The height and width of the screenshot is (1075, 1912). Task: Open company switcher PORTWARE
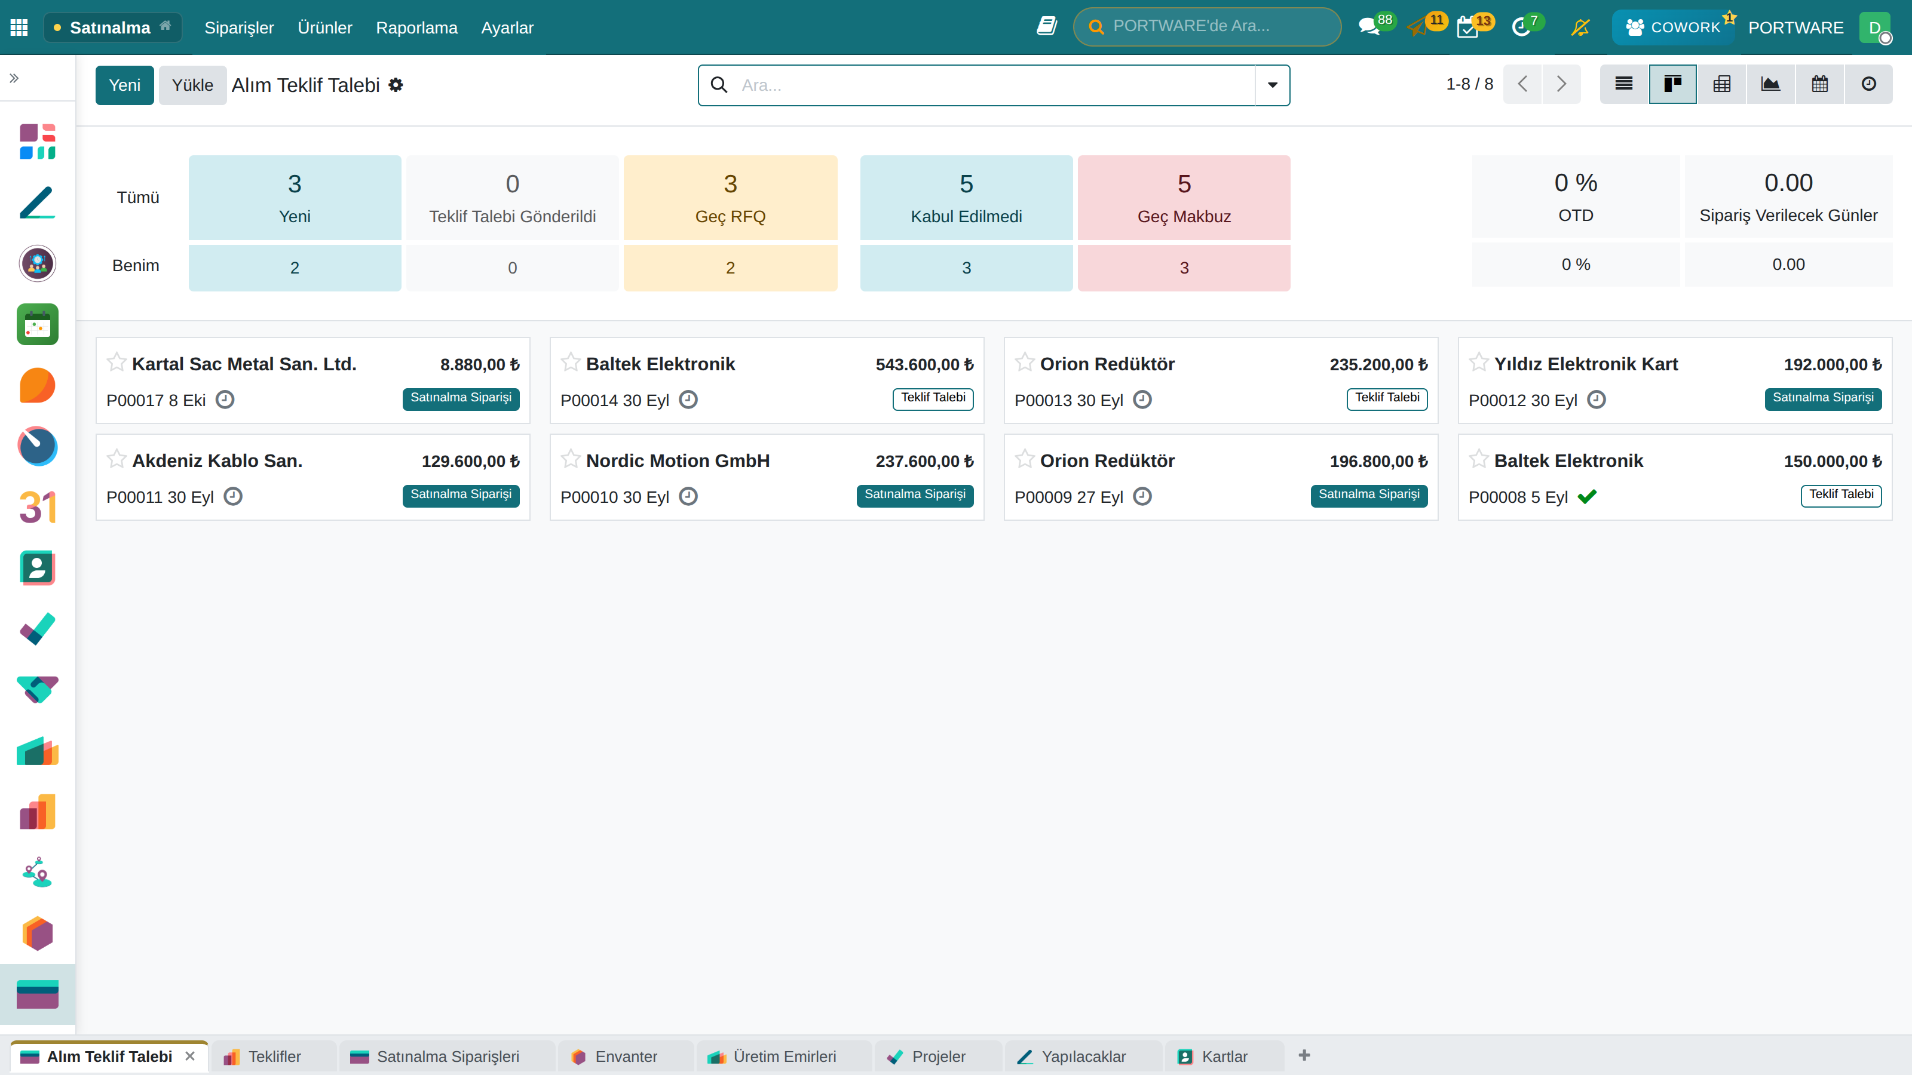click(1795, 27)
